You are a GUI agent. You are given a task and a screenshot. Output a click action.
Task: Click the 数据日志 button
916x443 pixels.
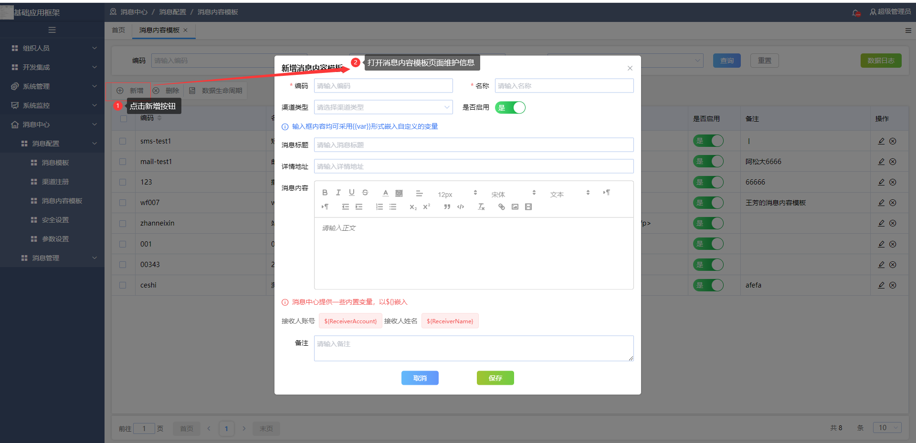pos(881,61)
